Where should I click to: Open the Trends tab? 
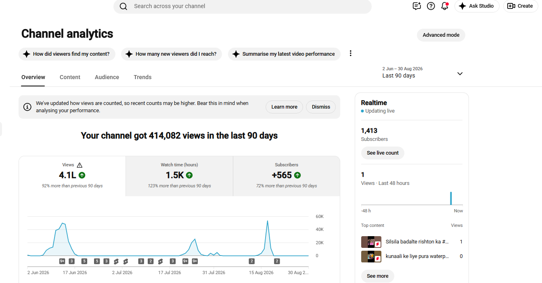pos(142,77)
